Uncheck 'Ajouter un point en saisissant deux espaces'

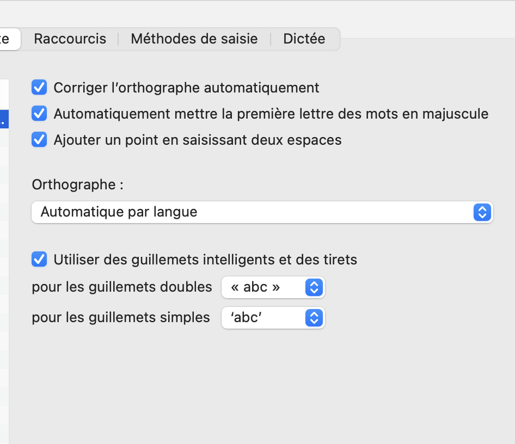[x=39, y=140]
